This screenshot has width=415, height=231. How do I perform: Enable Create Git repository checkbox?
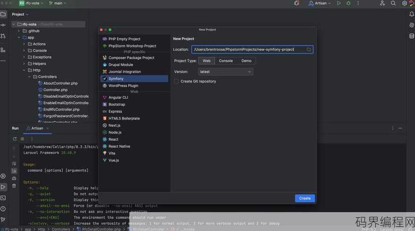(x=177, y=82)
